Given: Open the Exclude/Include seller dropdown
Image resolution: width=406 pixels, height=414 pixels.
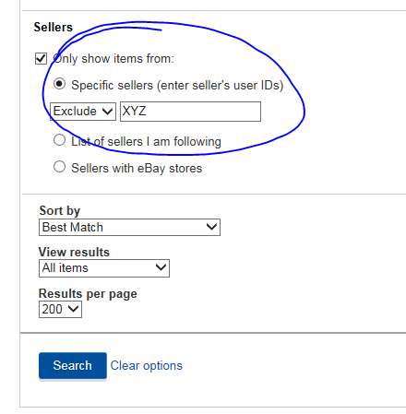Looking at the screenshot, I should point(83,112).
